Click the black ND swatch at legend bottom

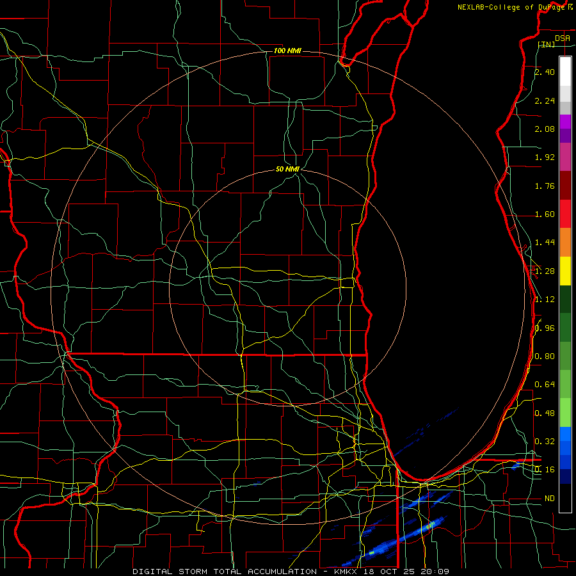tap(565, 498)
